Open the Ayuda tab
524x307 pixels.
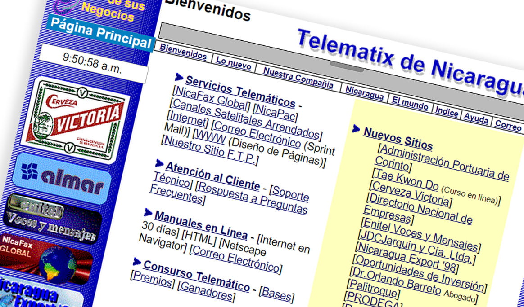[x=476, y=118]
